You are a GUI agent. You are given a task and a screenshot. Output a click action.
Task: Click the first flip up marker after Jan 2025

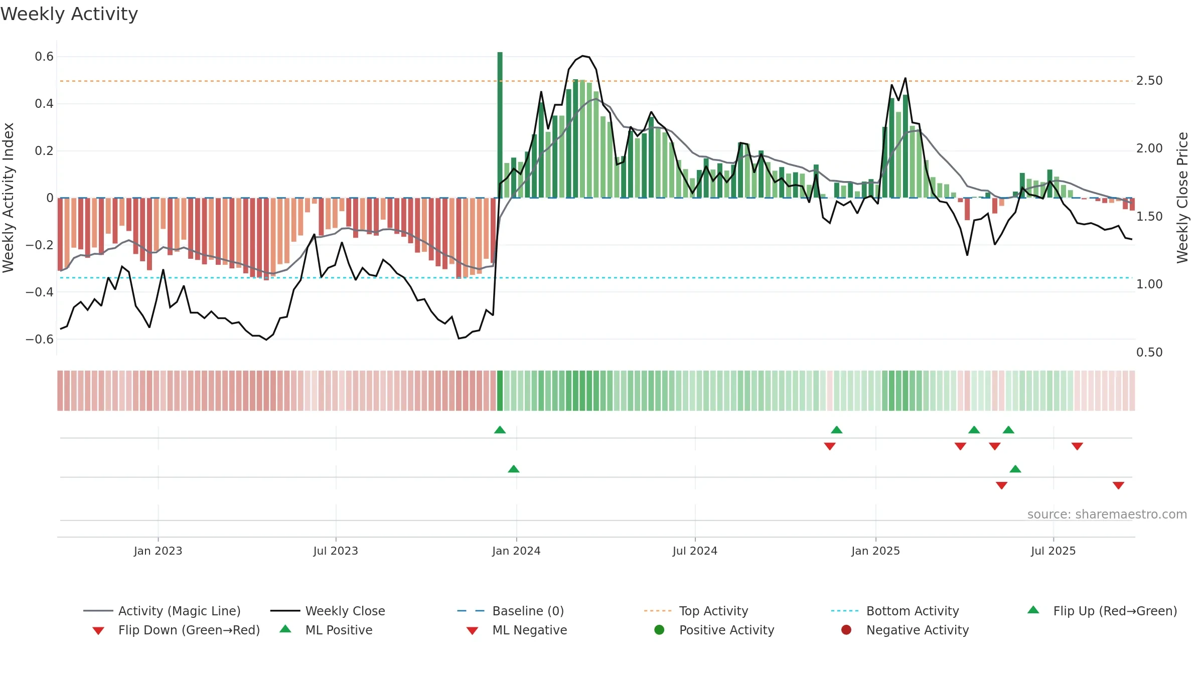[x=974, y=430]
